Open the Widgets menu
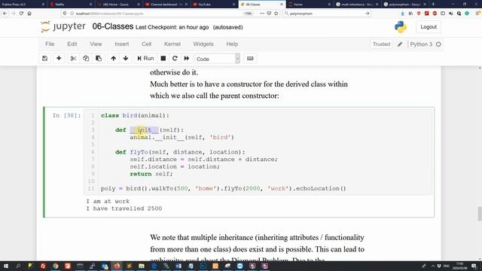 click(203, 44)
